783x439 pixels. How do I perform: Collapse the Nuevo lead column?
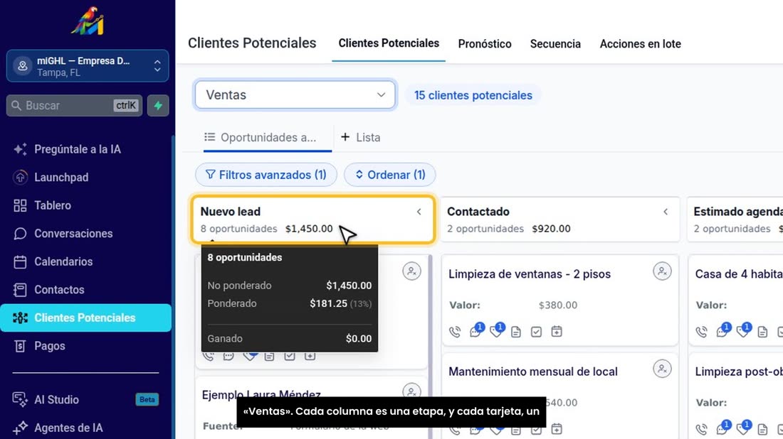419,212
